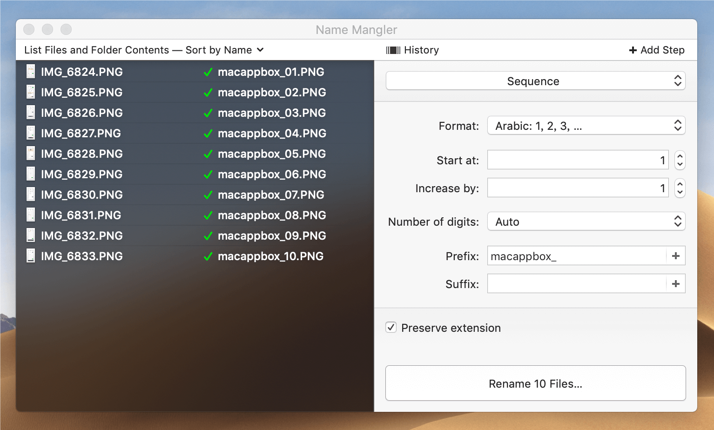Click the checkmark next to macappbox_05.PNG
The image size is (714, 430).
click(x=208, y=154)
